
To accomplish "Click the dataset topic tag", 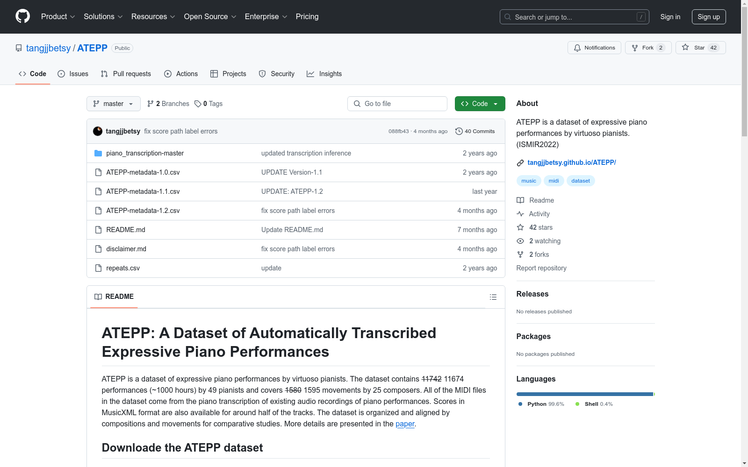I will (581, 181).
